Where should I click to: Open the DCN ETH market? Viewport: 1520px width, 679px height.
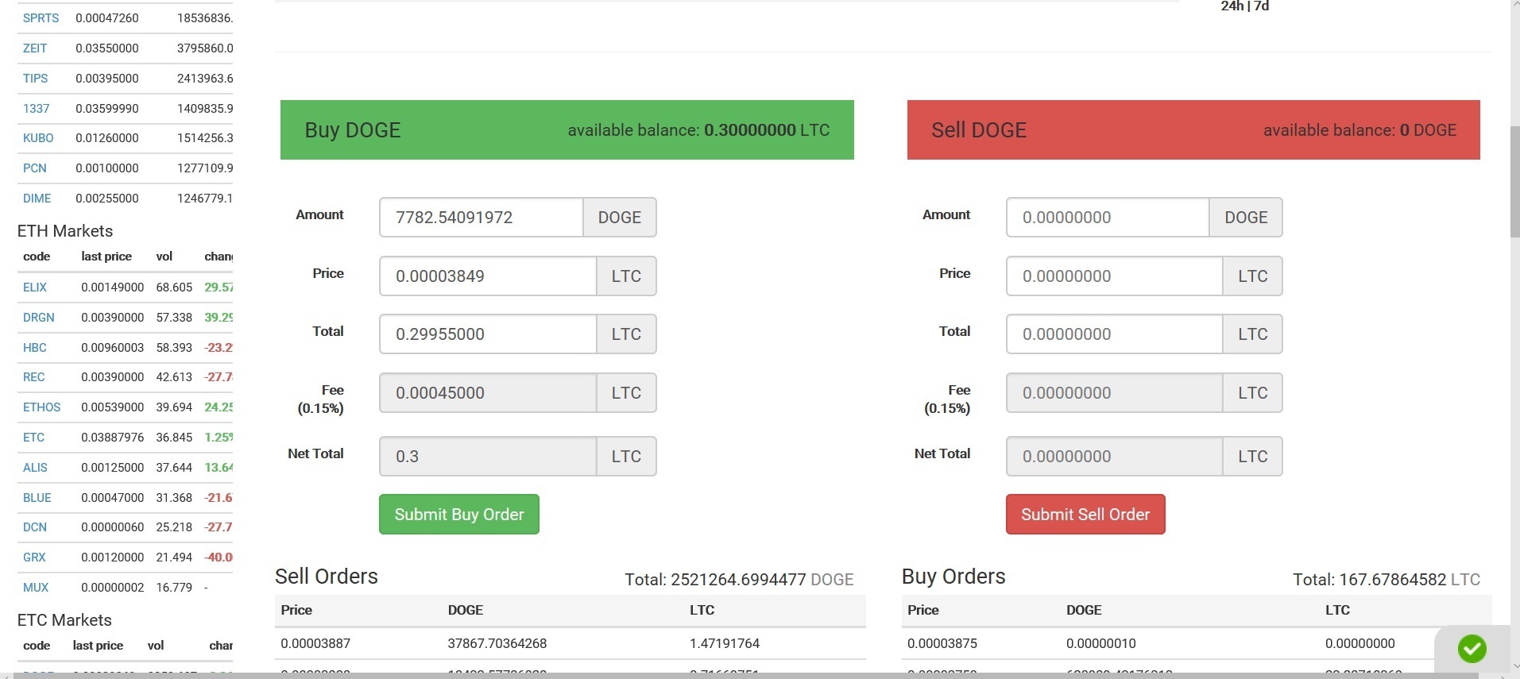[35, 527]
